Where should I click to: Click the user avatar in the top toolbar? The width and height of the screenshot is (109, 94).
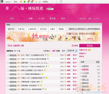click(x=2, y=2)
